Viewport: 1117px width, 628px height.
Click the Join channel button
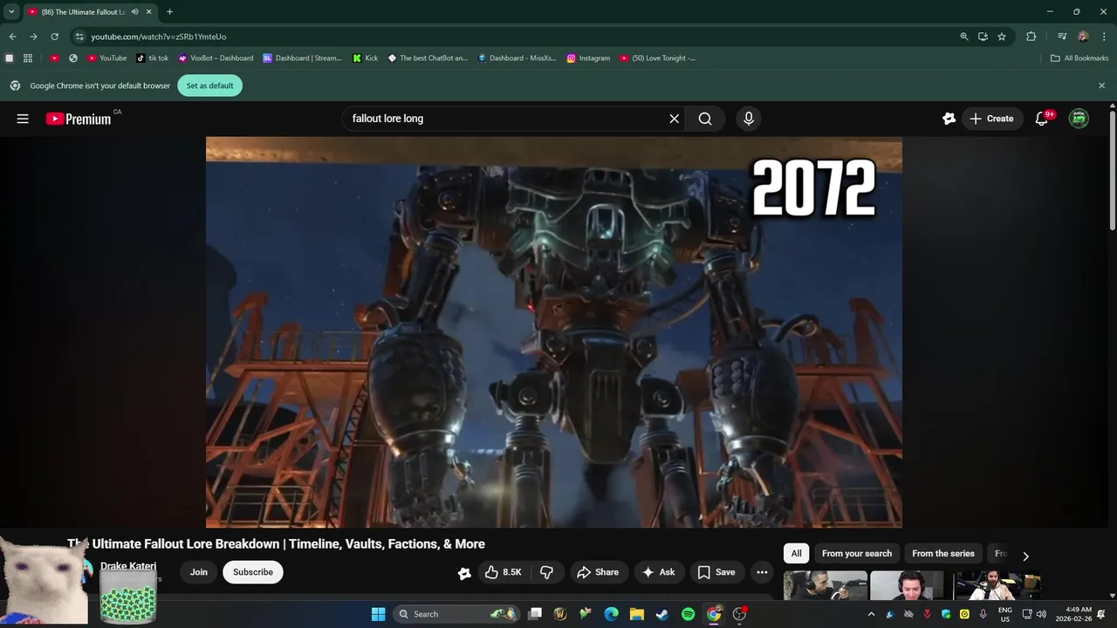199,572
